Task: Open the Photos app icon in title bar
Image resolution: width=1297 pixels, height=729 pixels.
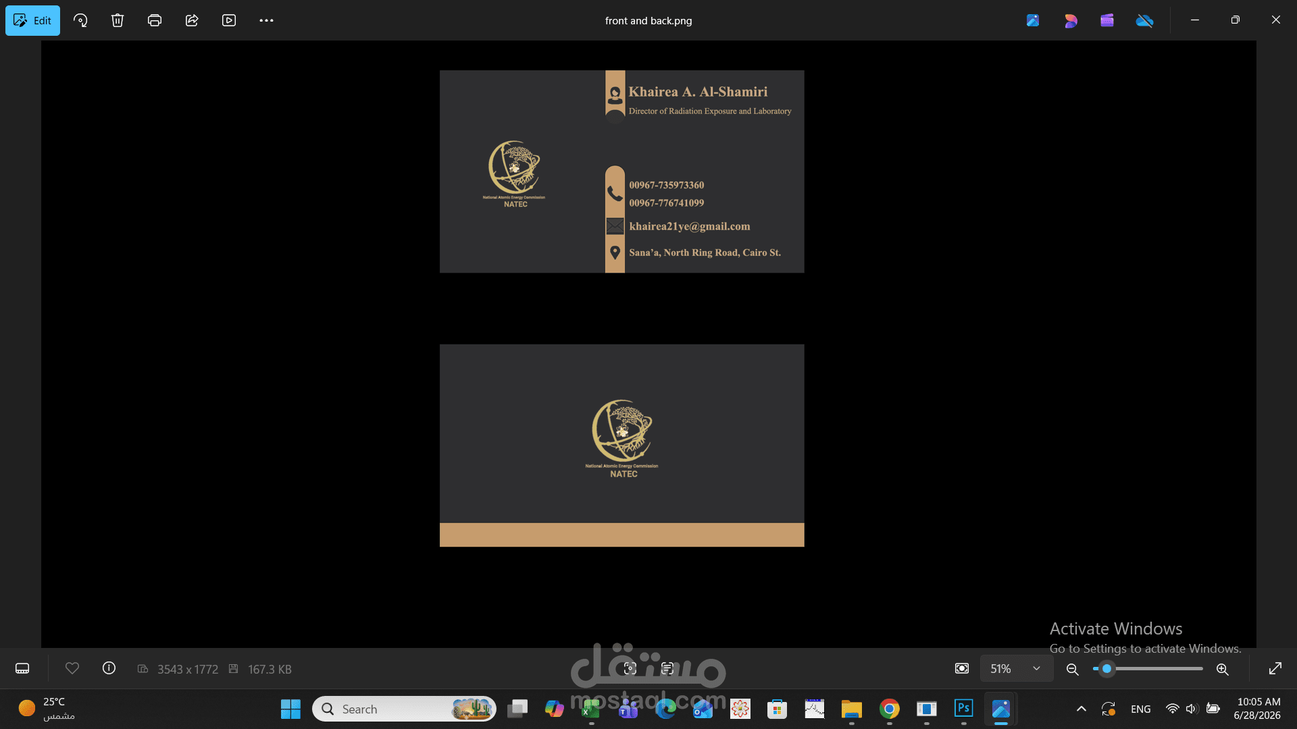Action: coord(1033,20)
